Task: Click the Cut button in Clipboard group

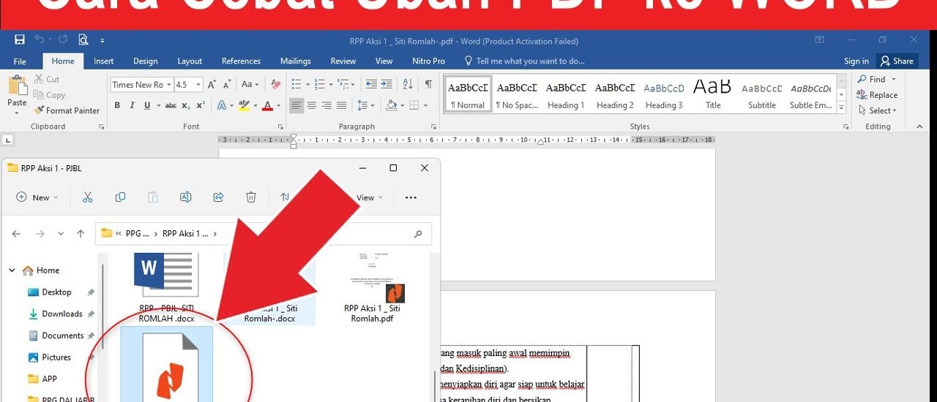Action: tap(47, 79)
